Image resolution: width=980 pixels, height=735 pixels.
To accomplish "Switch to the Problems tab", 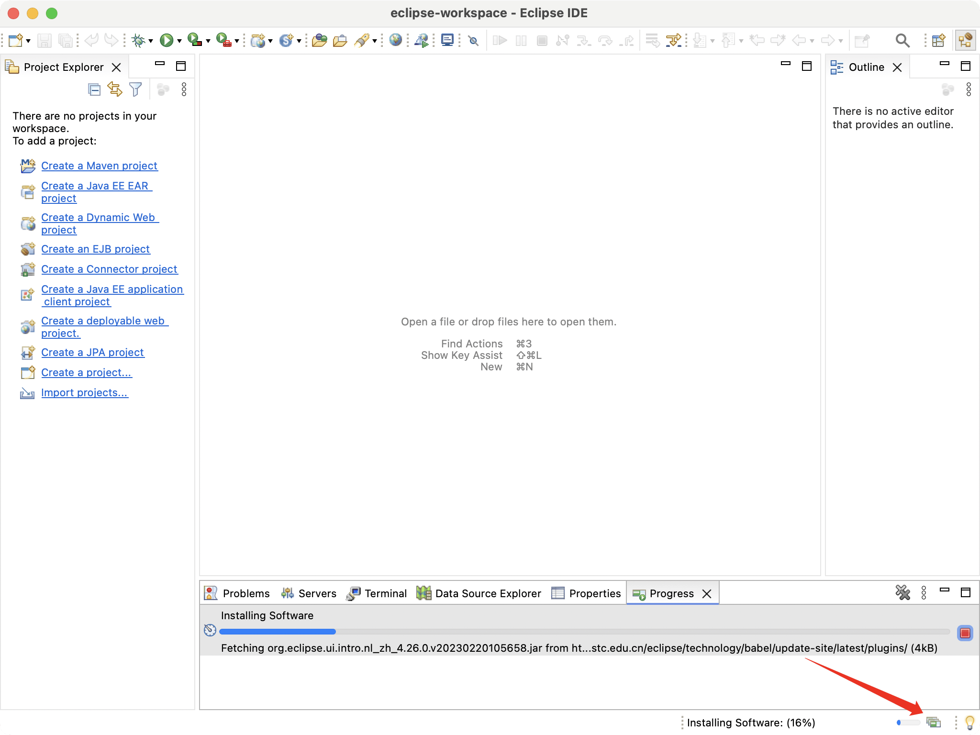I will click(x=237, y=593).
